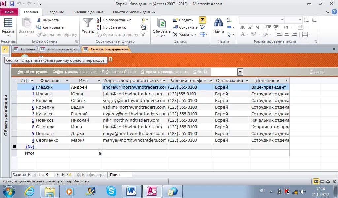Image resolution: width=338 pixels, height=198 pixels.
Task: Click the new blank record navigation button
Action: 69,175
